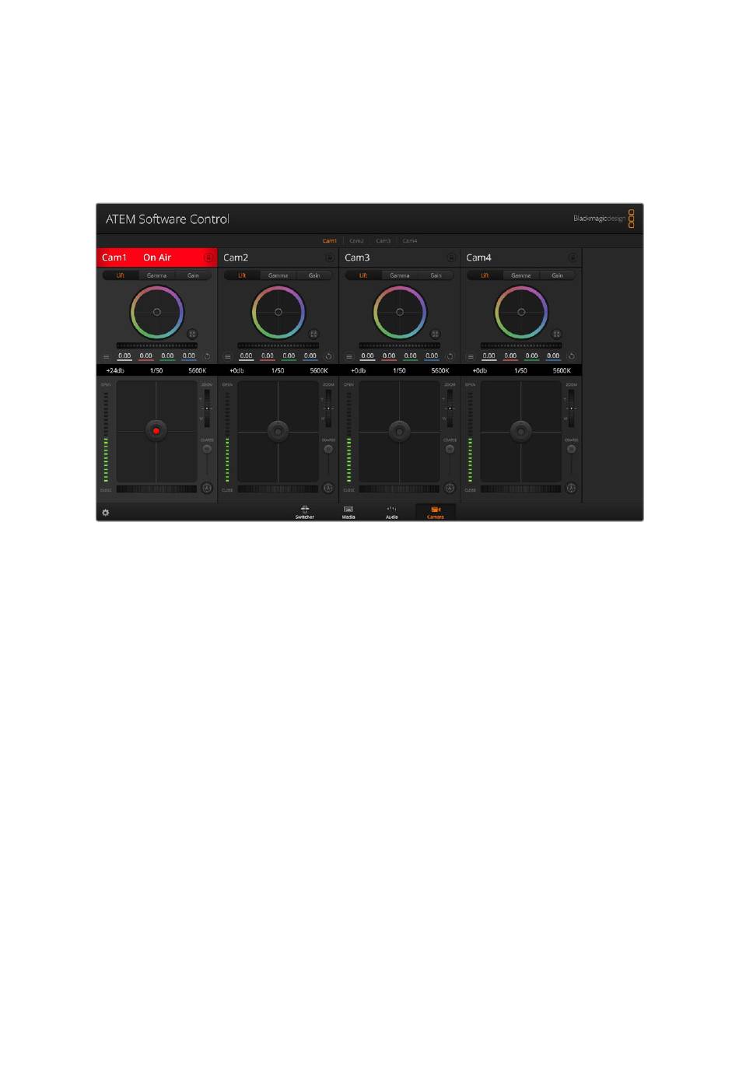
Task: Select the Gamma button for Cam1
Action: click(156, 275)
